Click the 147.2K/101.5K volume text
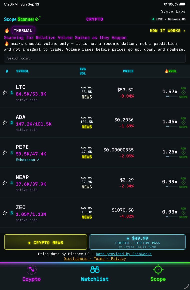Viewport: 190px width, 290px height. tap(34, 124)
